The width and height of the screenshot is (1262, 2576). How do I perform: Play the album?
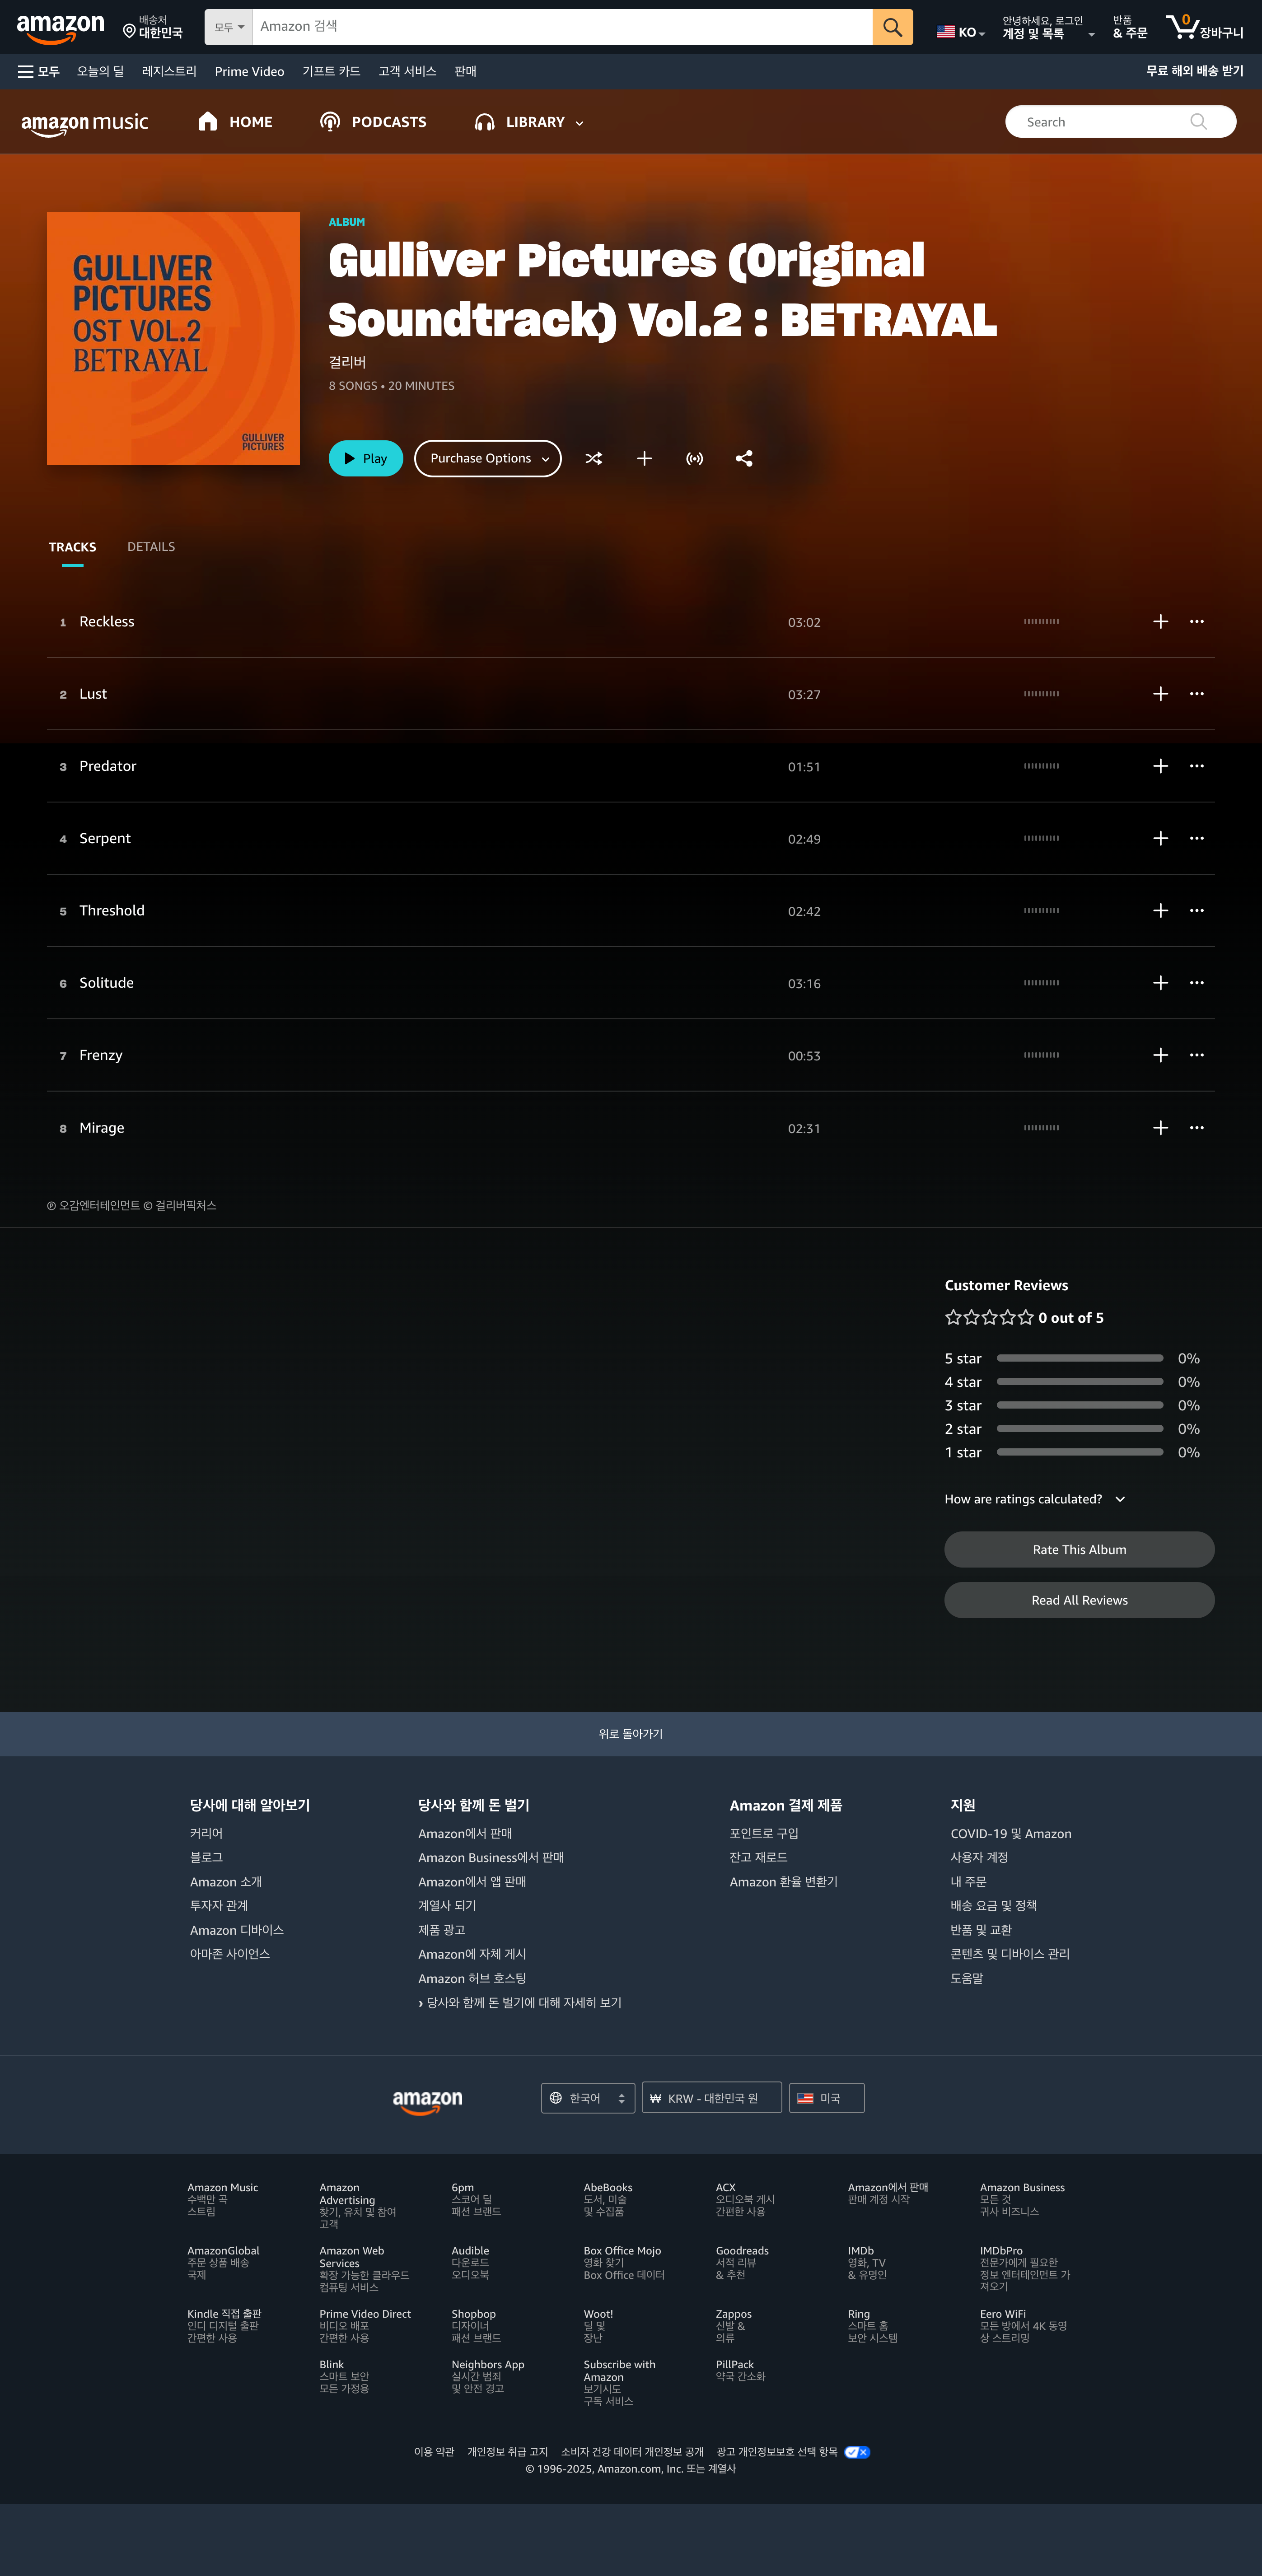coord(366,459)
